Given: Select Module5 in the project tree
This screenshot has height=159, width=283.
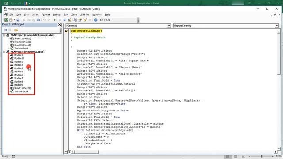Looking at the screenshot, I should click(x=19, y=72).
